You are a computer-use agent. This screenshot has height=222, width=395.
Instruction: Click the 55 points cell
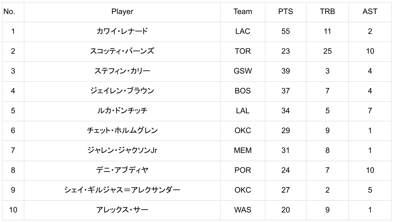tap(286, 31)
